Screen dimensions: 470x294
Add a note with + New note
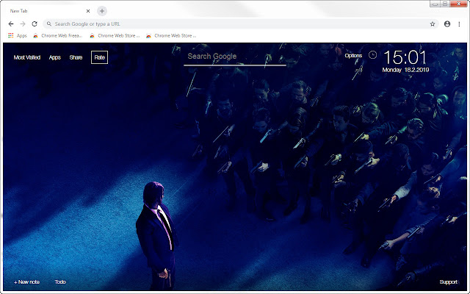point(26,282)
